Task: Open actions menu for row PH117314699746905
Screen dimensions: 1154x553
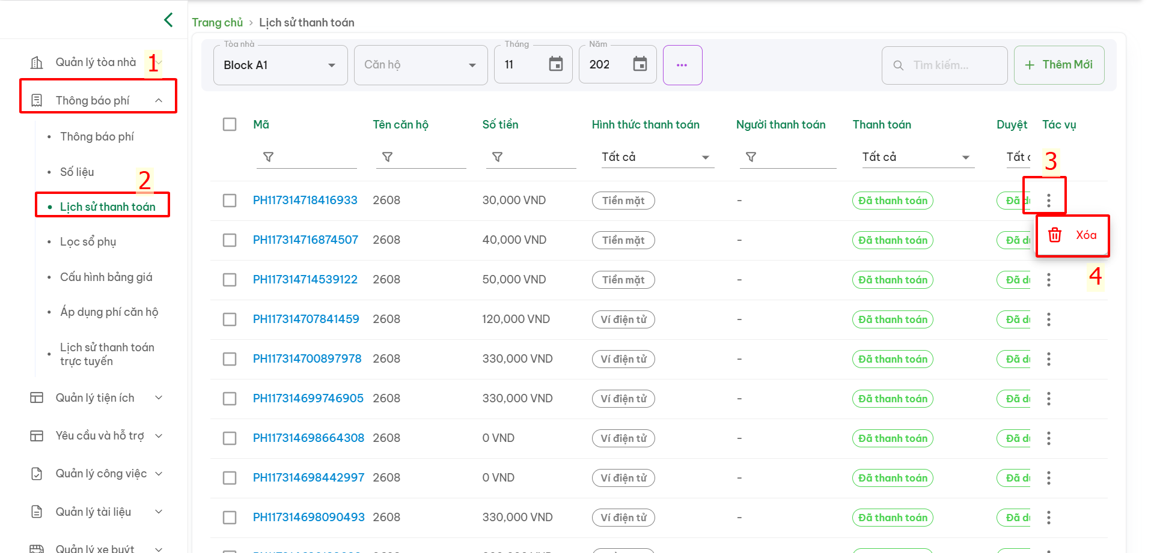Action: pyautogui.click(x=1049, y=399)
